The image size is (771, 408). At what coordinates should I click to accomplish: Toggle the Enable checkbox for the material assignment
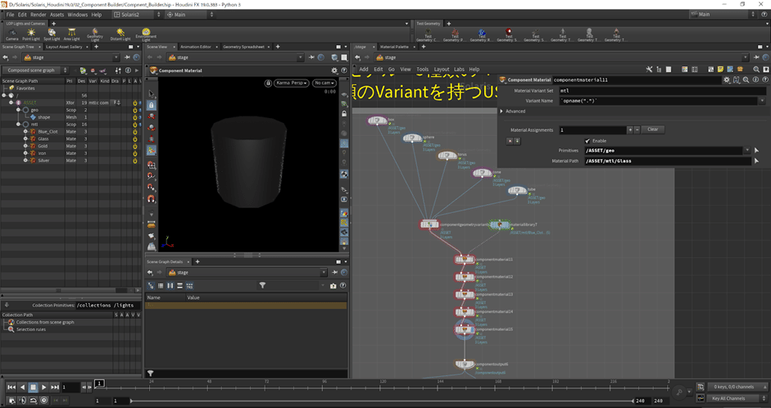tap(587, 140)
